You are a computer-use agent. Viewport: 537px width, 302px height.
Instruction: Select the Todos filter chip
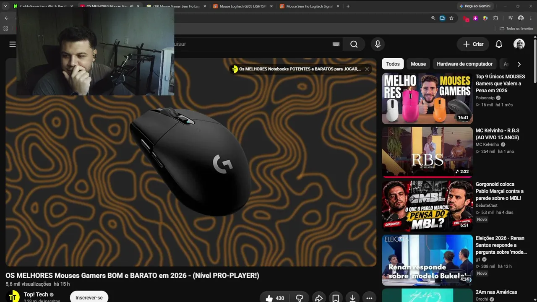coord(393,64)
